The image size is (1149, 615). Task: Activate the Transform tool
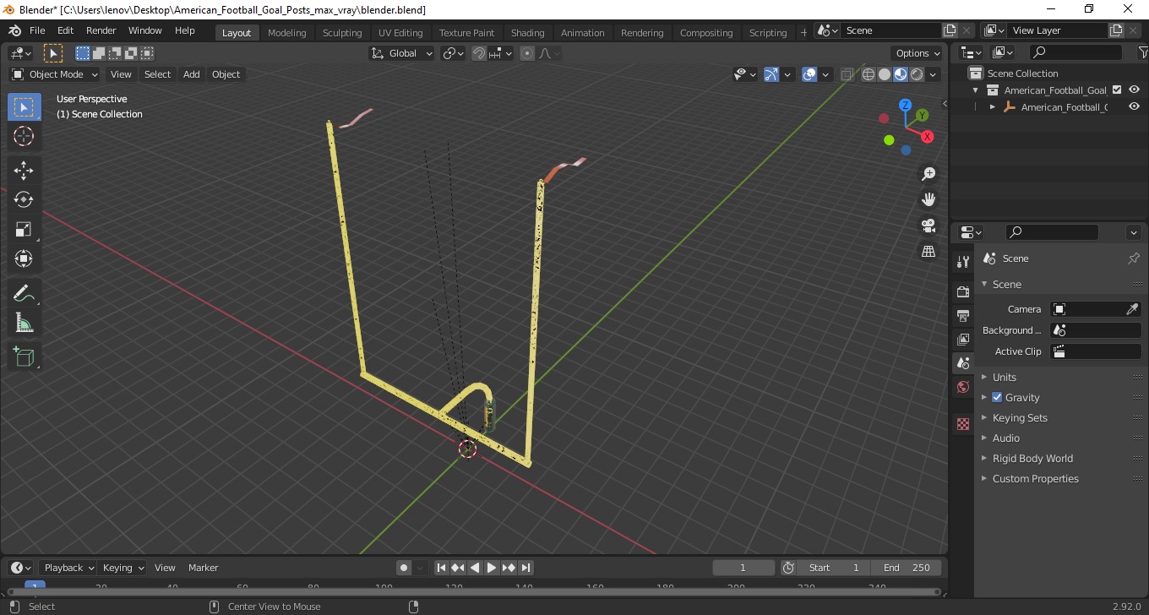tap(24, 259)
